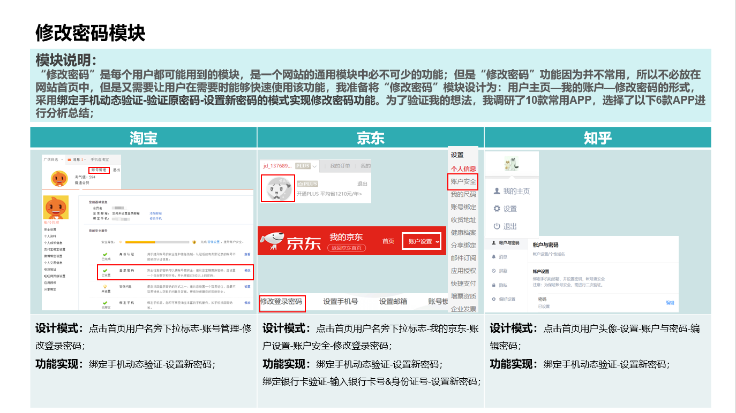Click the Taobao security level progress bar

tap(156, 242)
